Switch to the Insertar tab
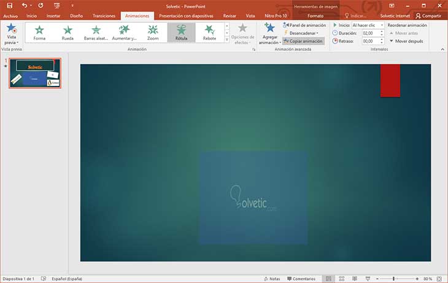 pos(53,16)
